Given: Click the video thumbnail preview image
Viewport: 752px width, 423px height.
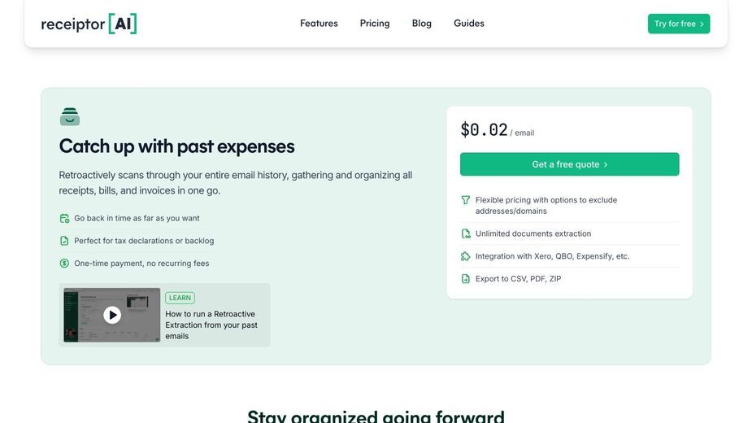Looking at the screenshot, I should pos(111,315).
